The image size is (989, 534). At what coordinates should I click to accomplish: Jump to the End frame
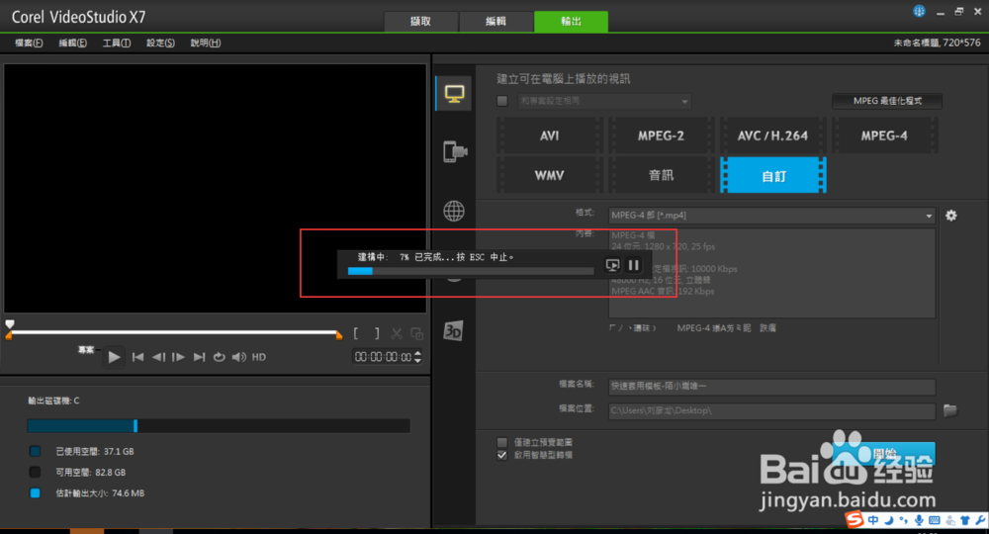point(199,357)
